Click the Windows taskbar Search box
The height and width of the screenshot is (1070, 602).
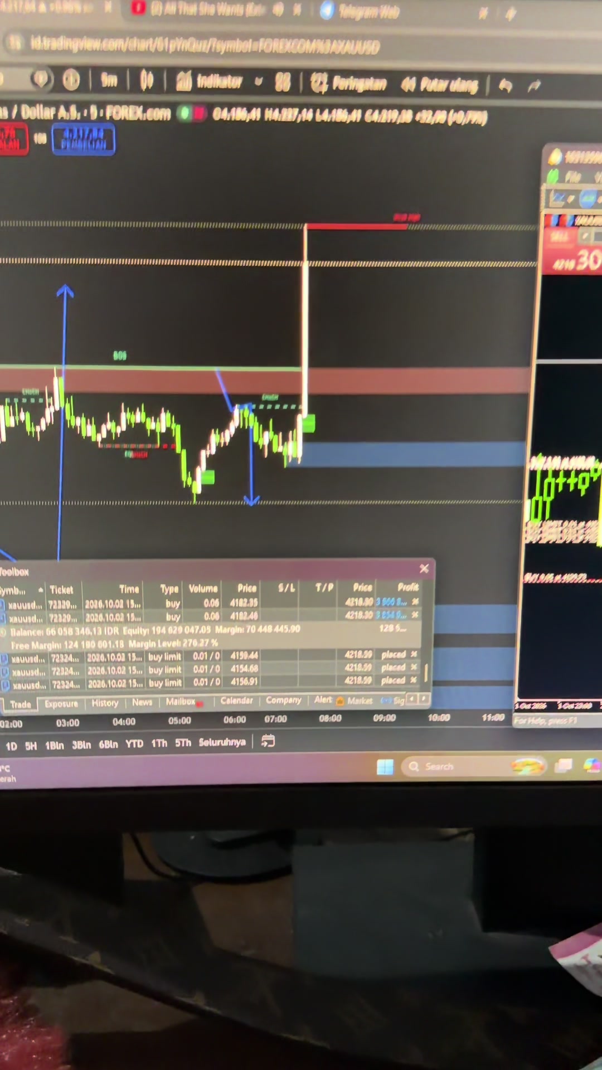click(474, 767)
